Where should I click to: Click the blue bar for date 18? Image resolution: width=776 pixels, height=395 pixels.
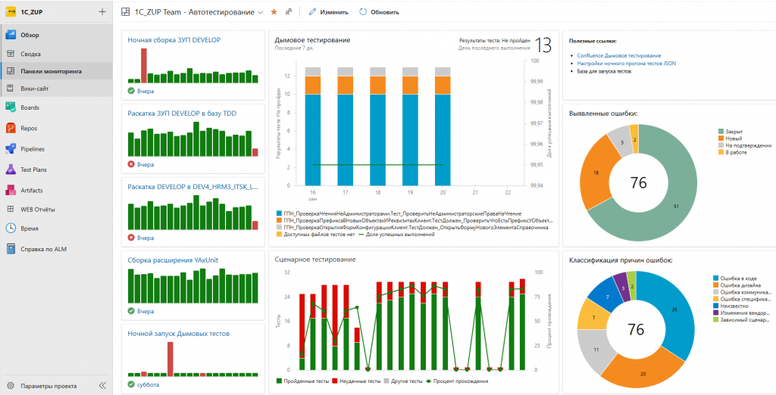click(377, 140)
